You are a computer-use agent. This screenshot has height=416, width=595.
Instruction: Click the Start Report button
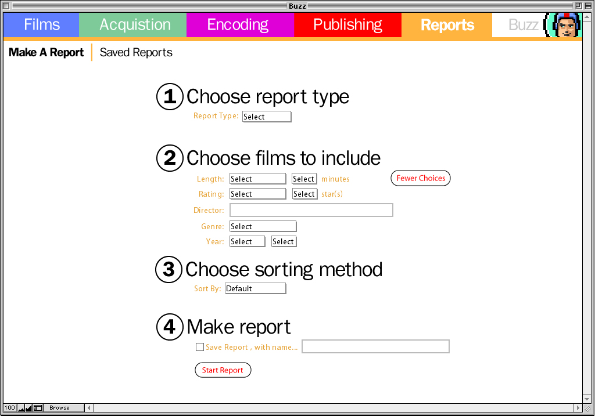pos(223,370)
